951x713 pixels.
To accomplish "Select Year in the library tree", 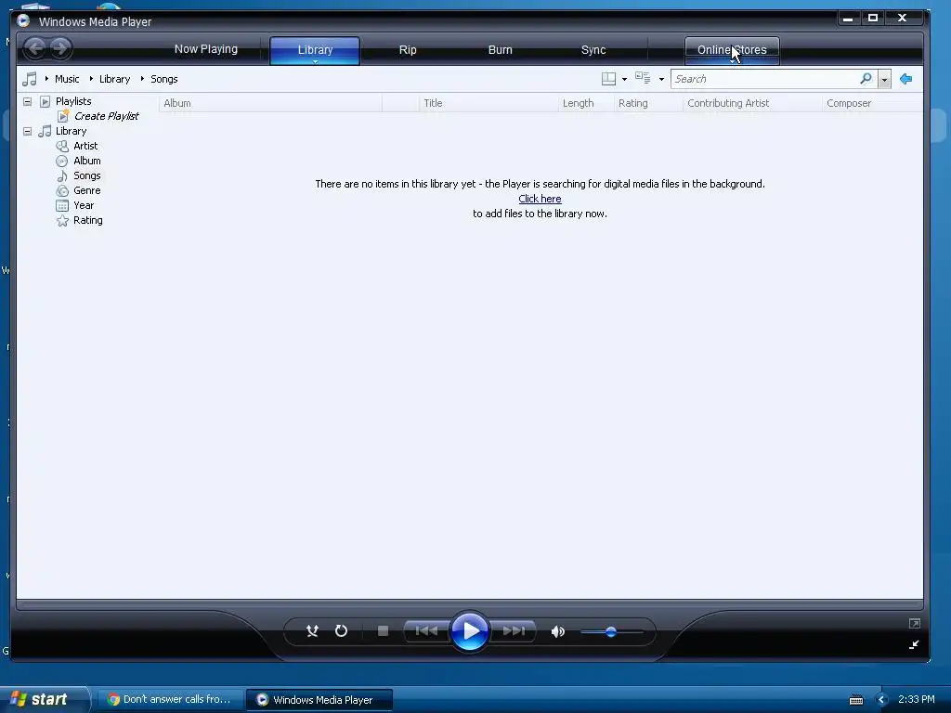I will tap(84, 205).
